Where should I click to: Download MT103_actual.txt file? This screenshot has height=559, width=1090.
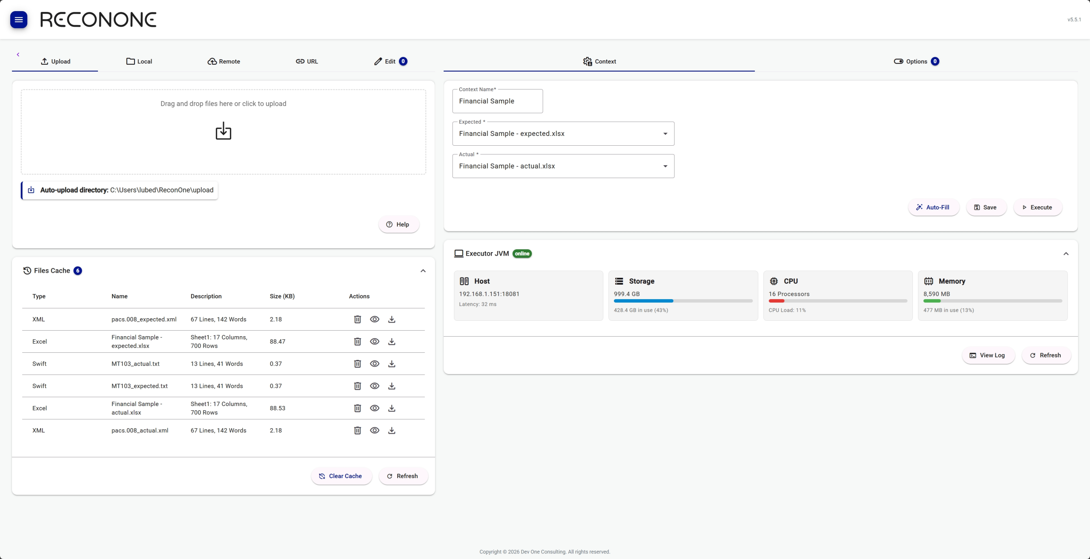tap(392, 363)
